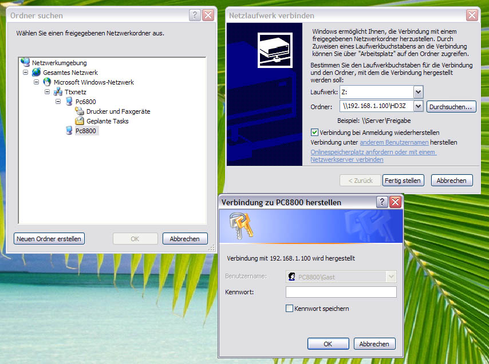The image size is (489, 364).
Task: Select the Gesamtes Netzwerk entry text
Action: click(x=70, y=73)
